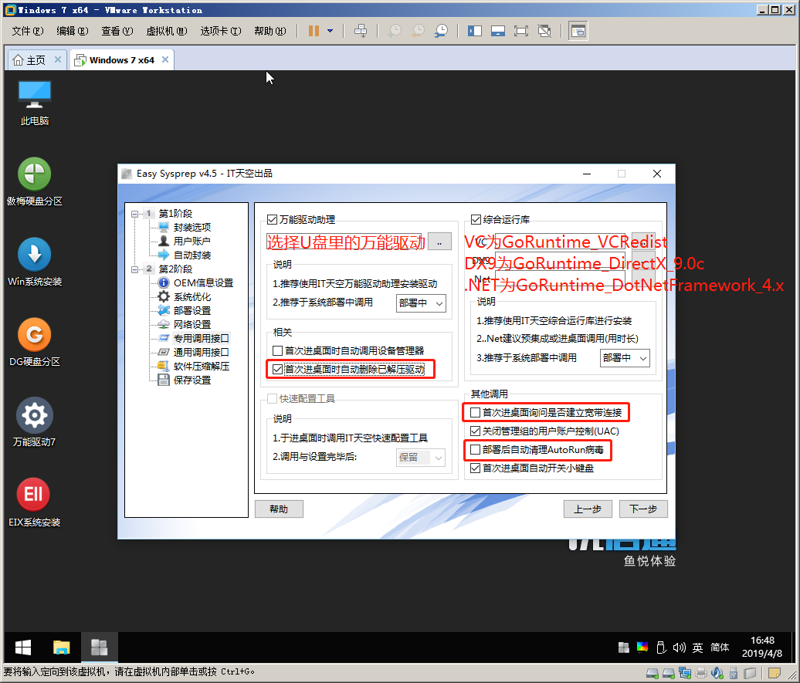
Task: Open 文件 menu
Action: [x=28, y=31]
